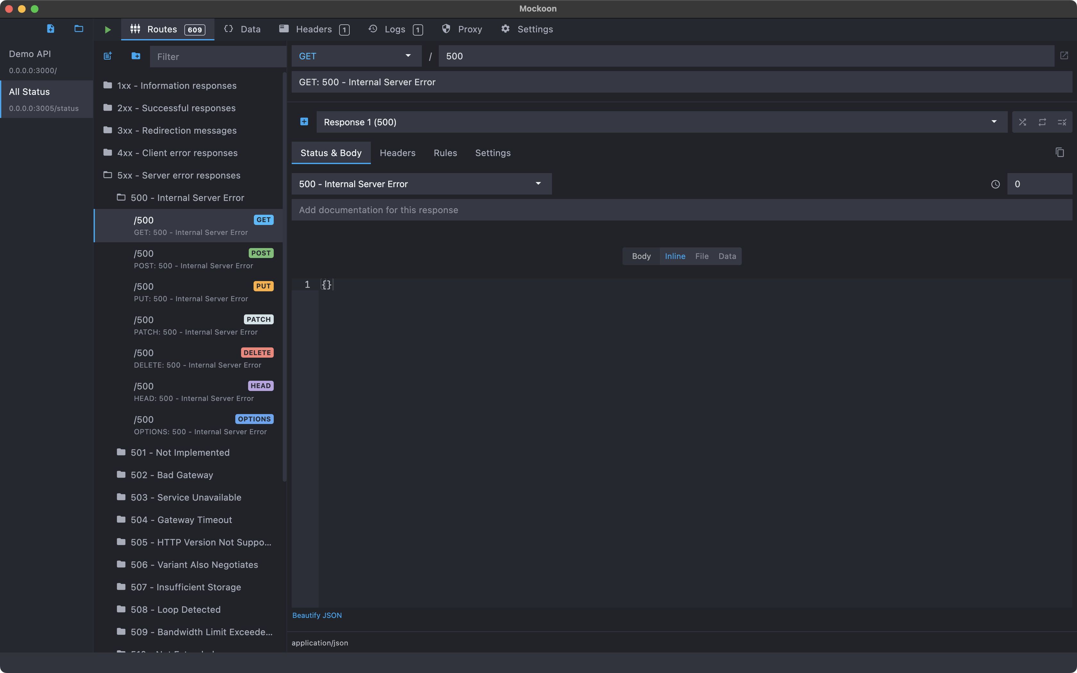The width and height of the screenshot is (1077, 673).
Task: Toggle sequential response mode
Action: click(1042, 122)
